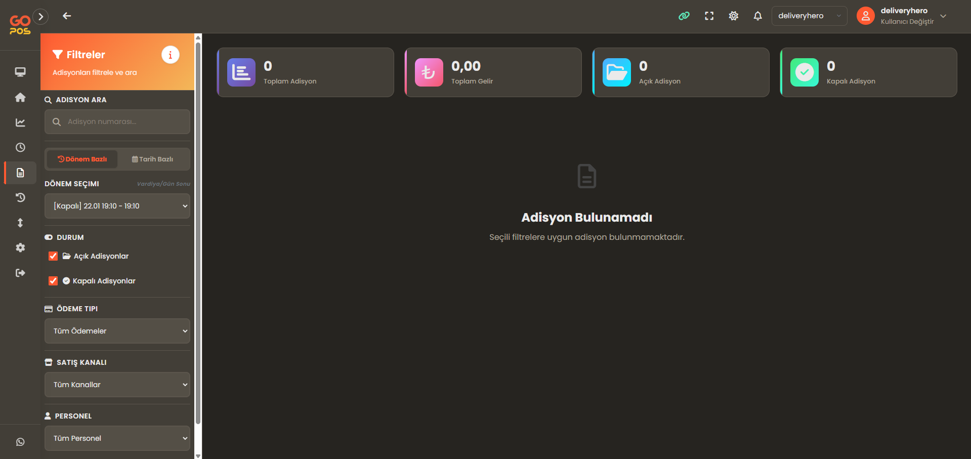Click the Toplam Adisyon label
971x459 pixels.
[x=290, y=81]
